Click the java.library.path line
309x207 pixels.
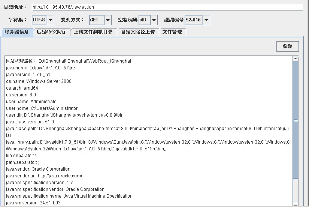pos(149,145)
